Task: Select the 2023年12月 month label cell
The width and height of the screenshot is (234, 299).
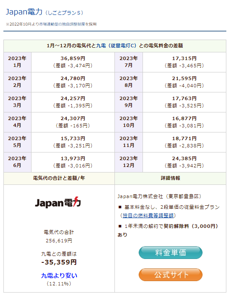Action: pyautogui.click(x=128, y=162)
